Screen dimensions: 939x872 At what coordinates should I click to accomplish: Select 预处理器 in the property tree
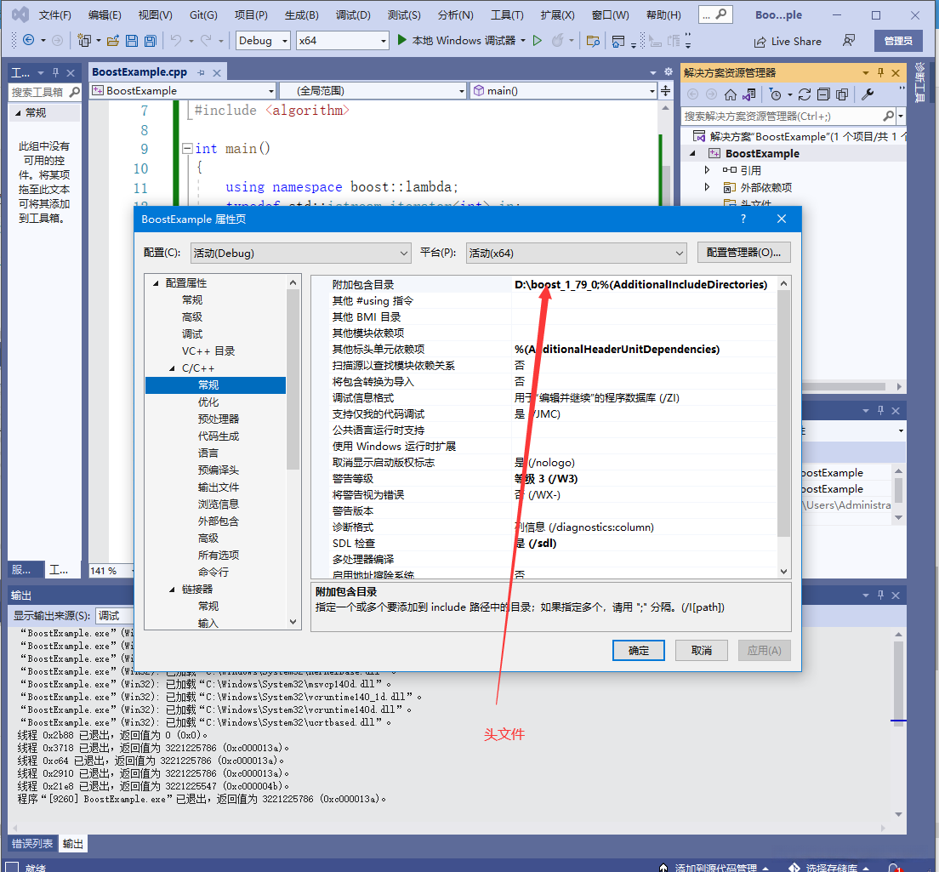(219, 419)
